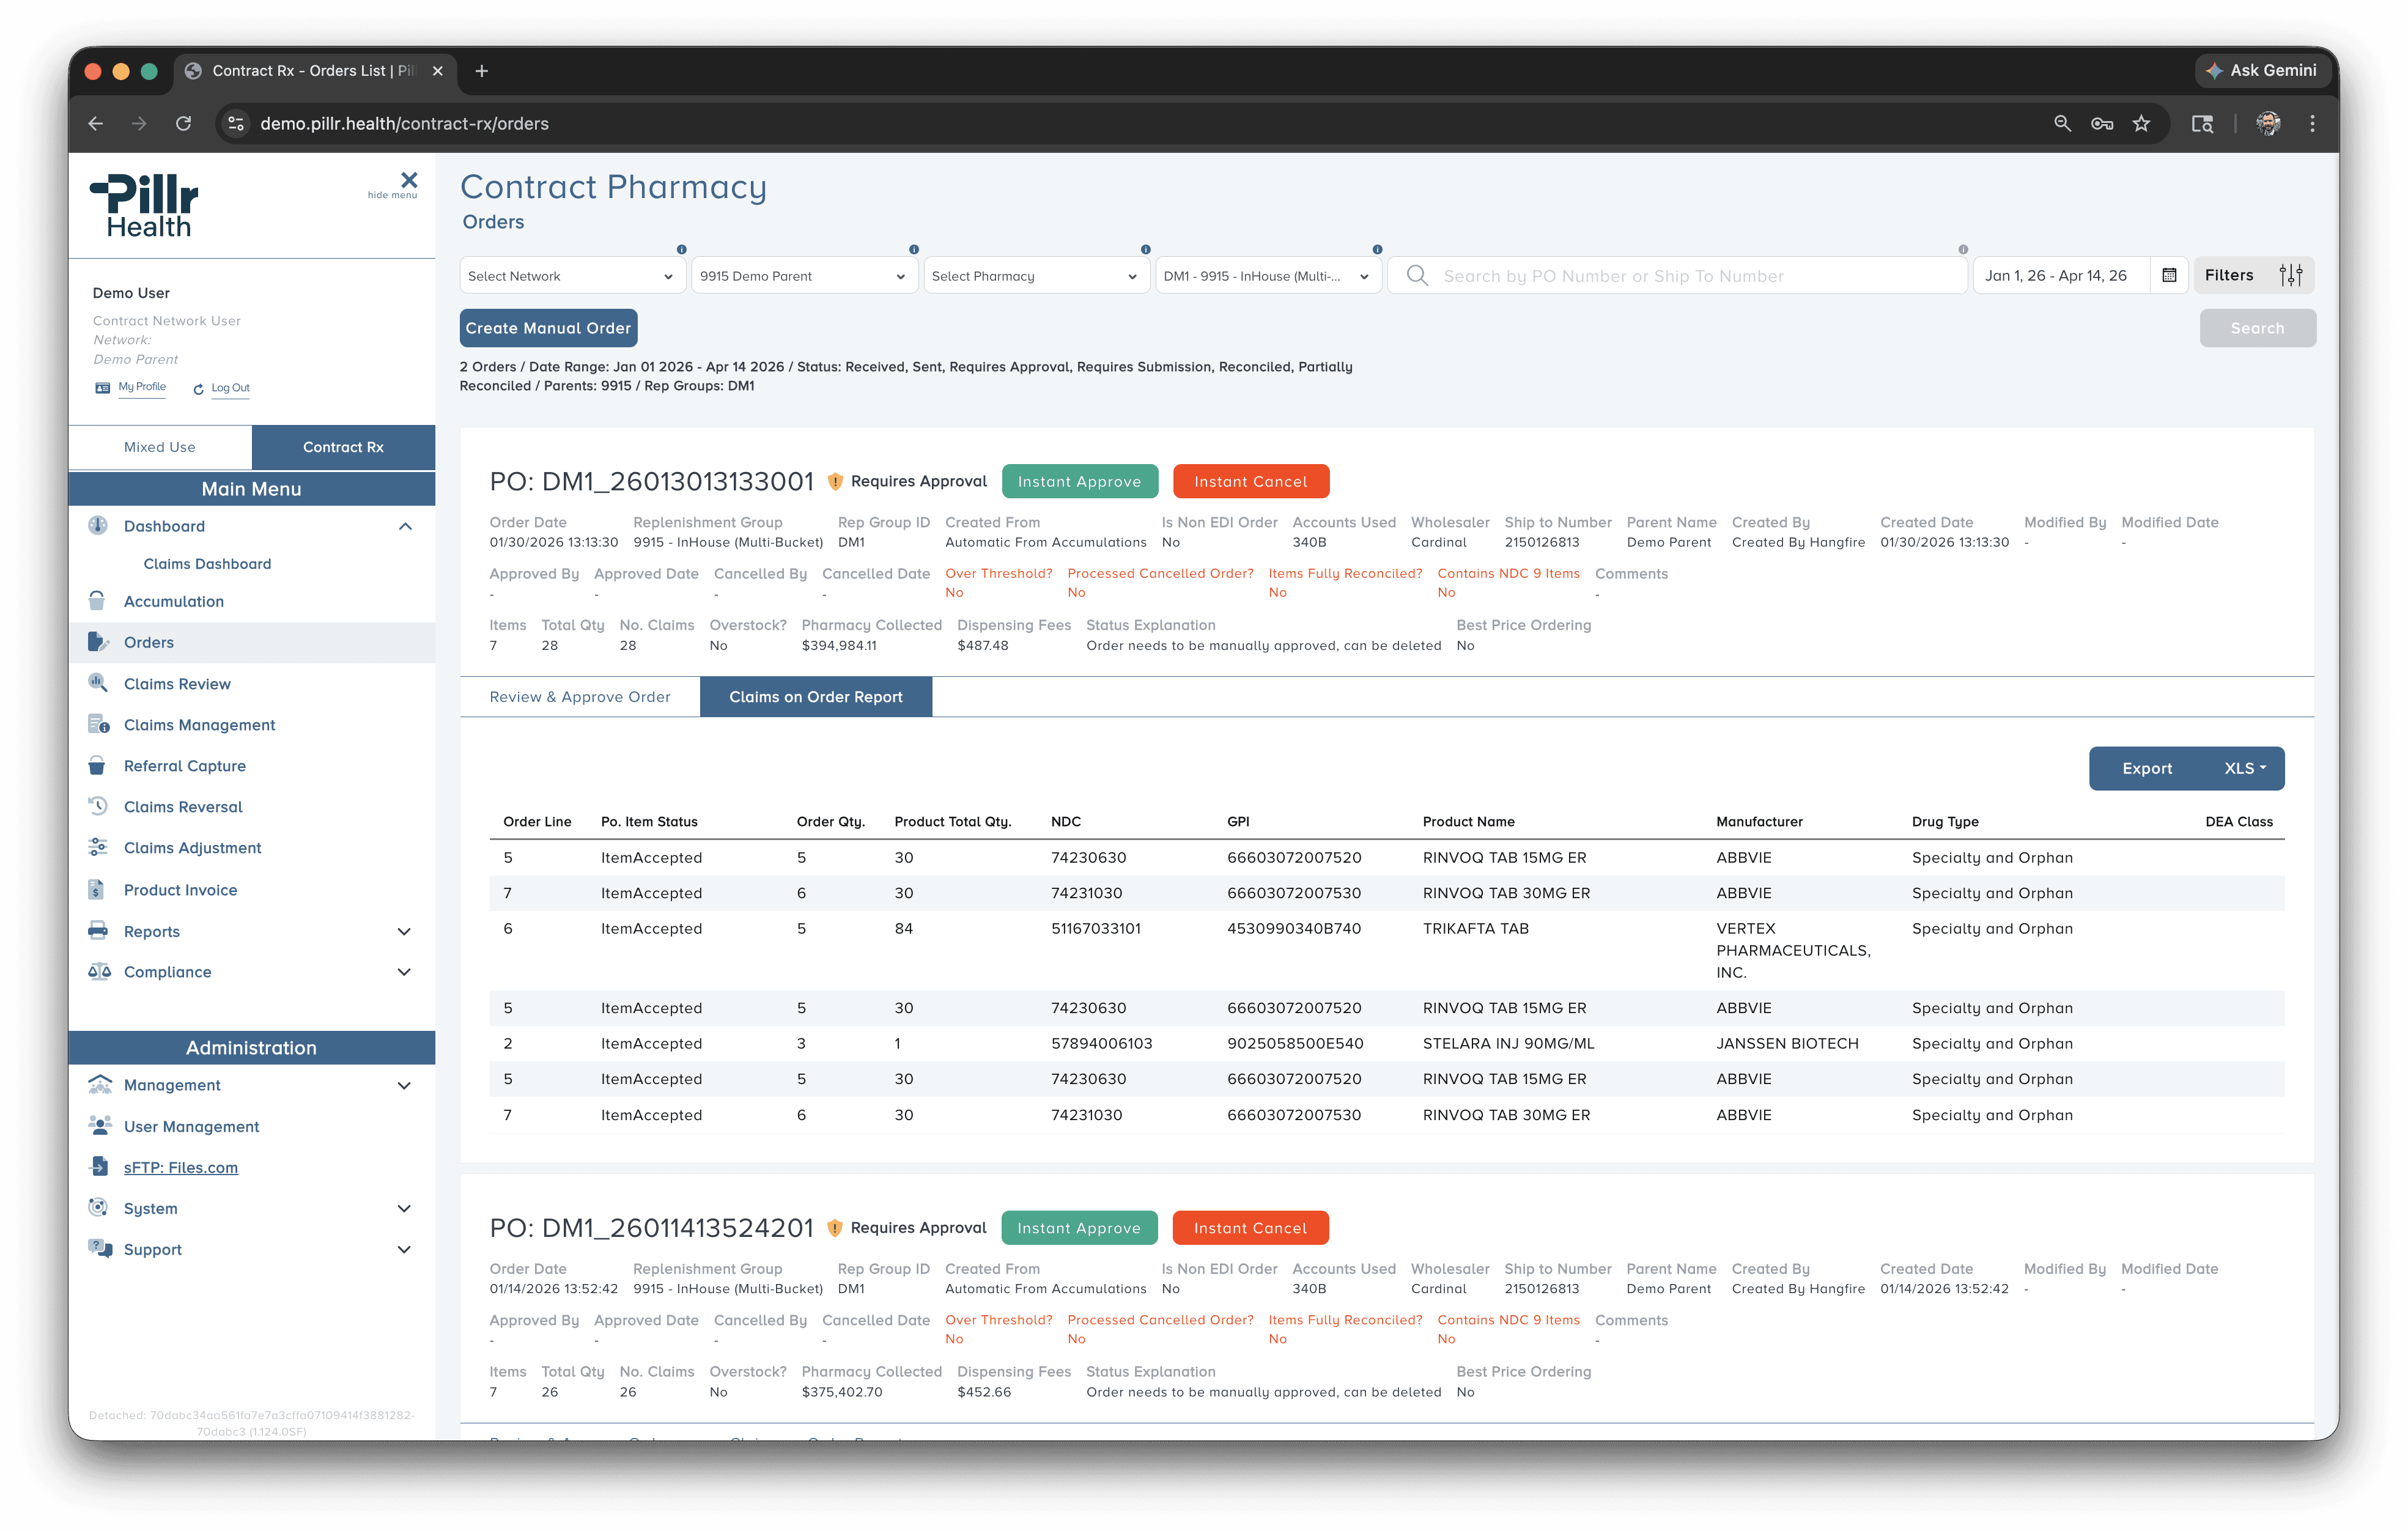The image size is (2408, 1531).
Task: Expand the Reports menu section
Action: pyautogui.click(x=404, y=931)
